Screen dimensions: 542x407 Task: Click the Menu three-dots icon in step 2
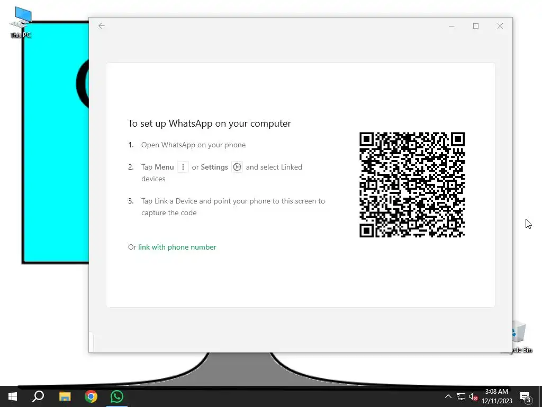click(x=183, y=167)
